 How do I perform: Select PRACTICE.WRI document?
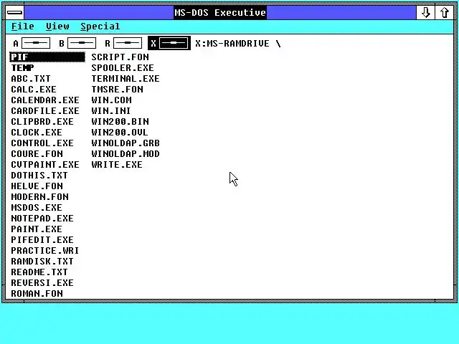click(x=44, y=251)
